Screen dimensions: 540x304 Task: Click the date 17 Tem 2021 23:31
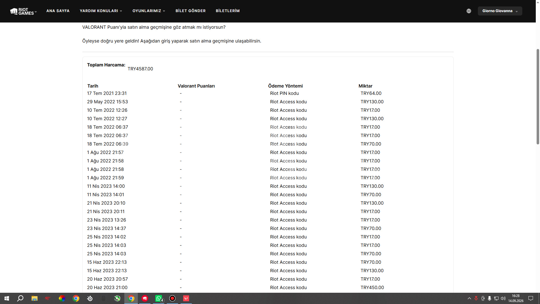(x=107, y=93)
